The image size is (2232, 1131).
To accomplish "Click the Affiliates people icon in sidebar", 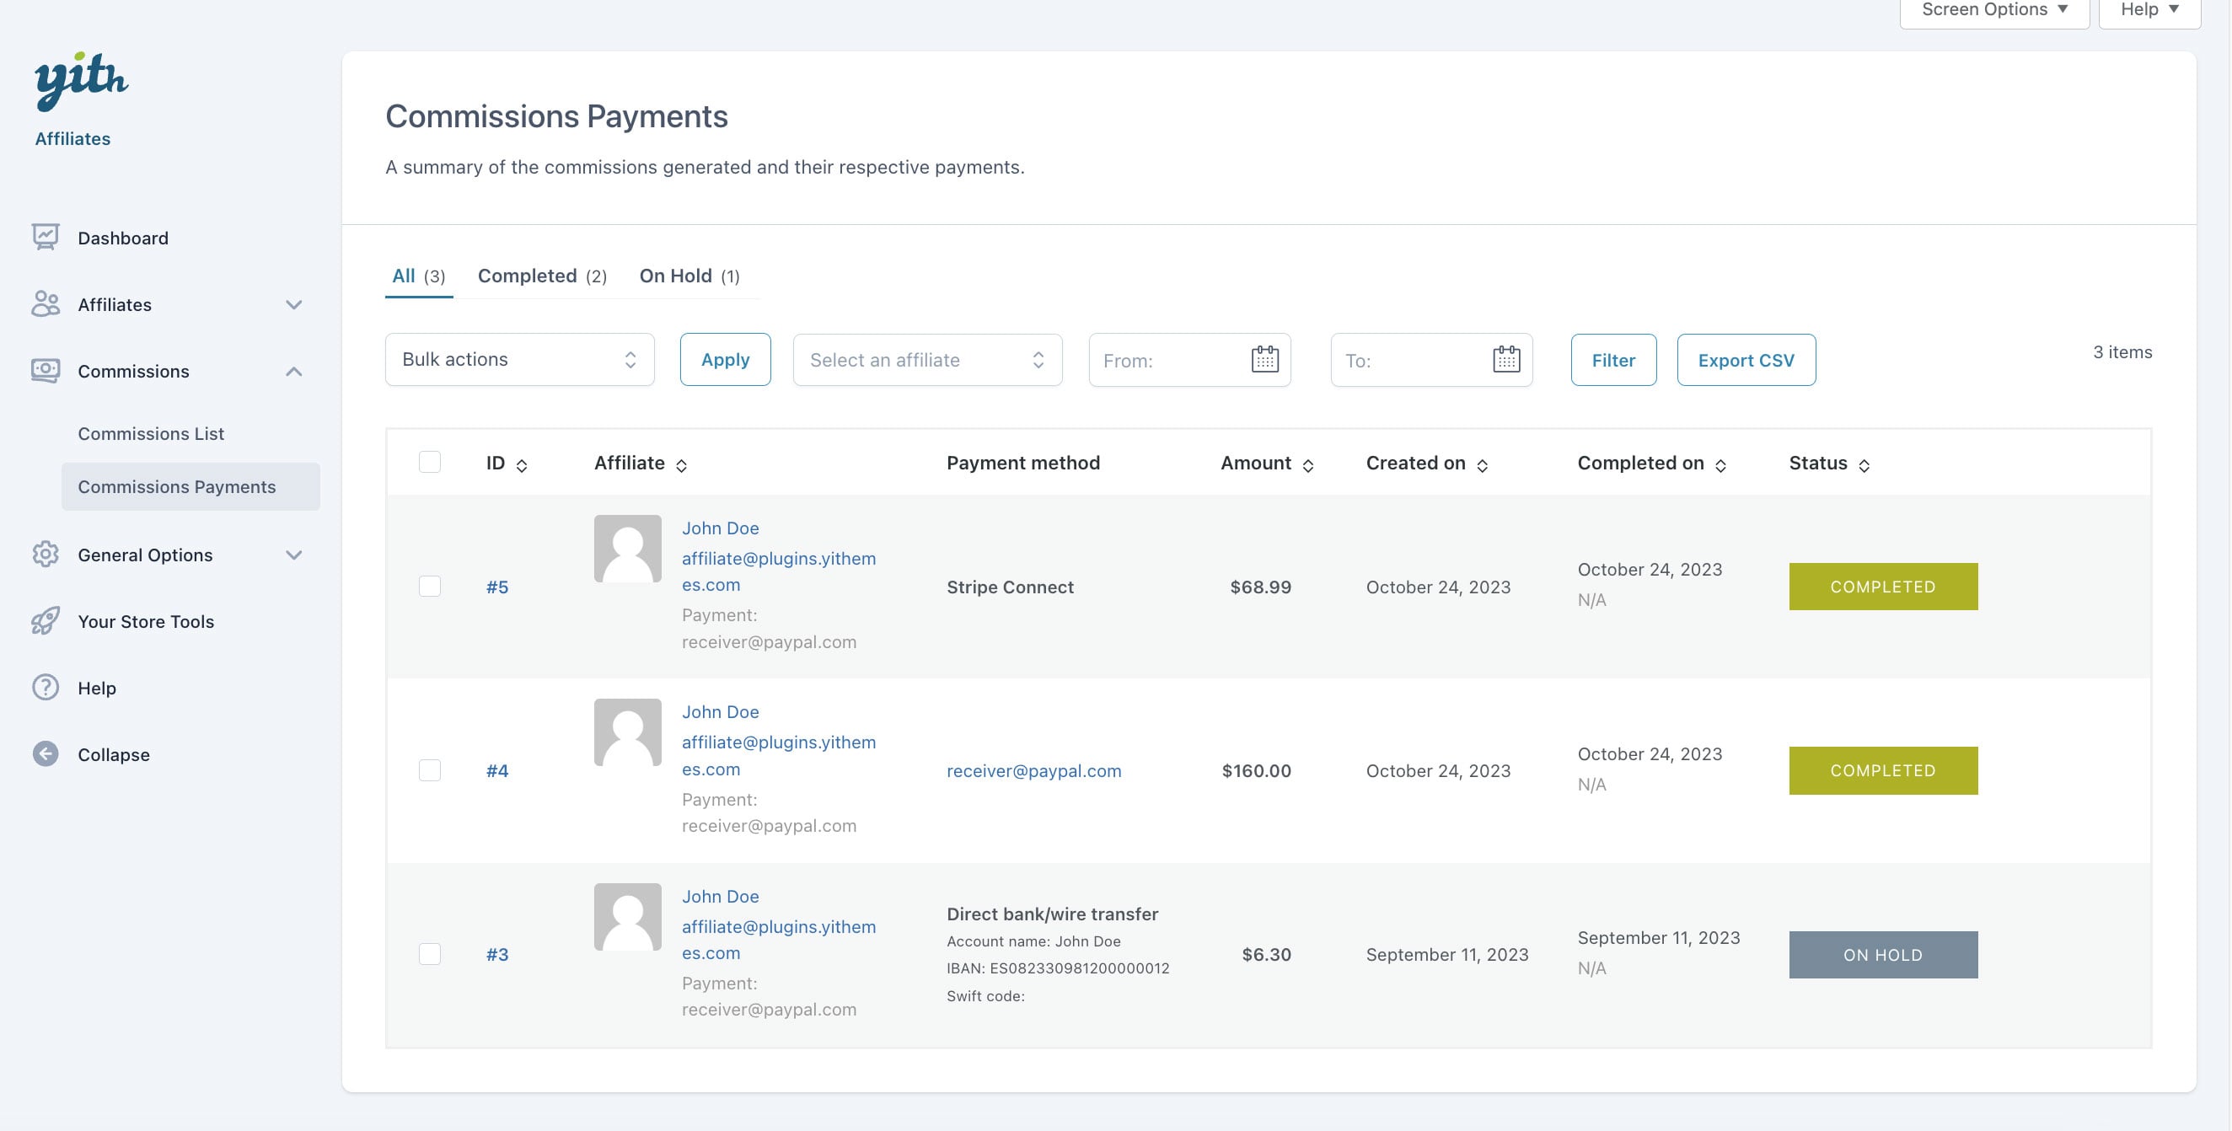I will point(45,304).
